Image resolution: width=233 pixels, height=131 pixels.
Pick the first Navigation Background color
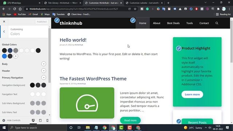click(32, 85)
